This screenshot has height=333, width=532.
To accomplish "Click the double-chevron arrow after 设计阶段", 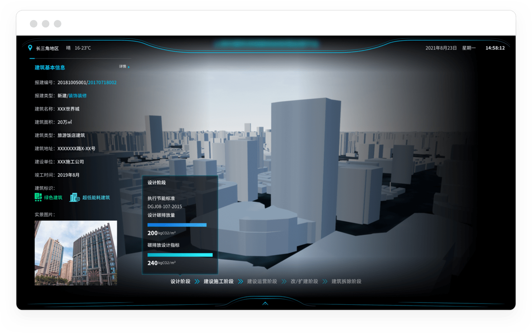I will [197, 282].
